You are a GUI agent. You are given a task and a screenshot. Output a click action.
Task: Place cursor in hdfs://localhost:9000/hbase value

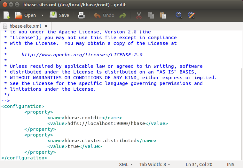tap(106, 123)
